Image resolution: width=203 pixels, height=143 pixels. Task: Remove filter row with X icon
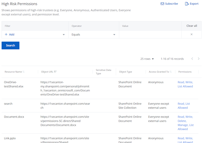pyautogui.click(x=192, y=34)
